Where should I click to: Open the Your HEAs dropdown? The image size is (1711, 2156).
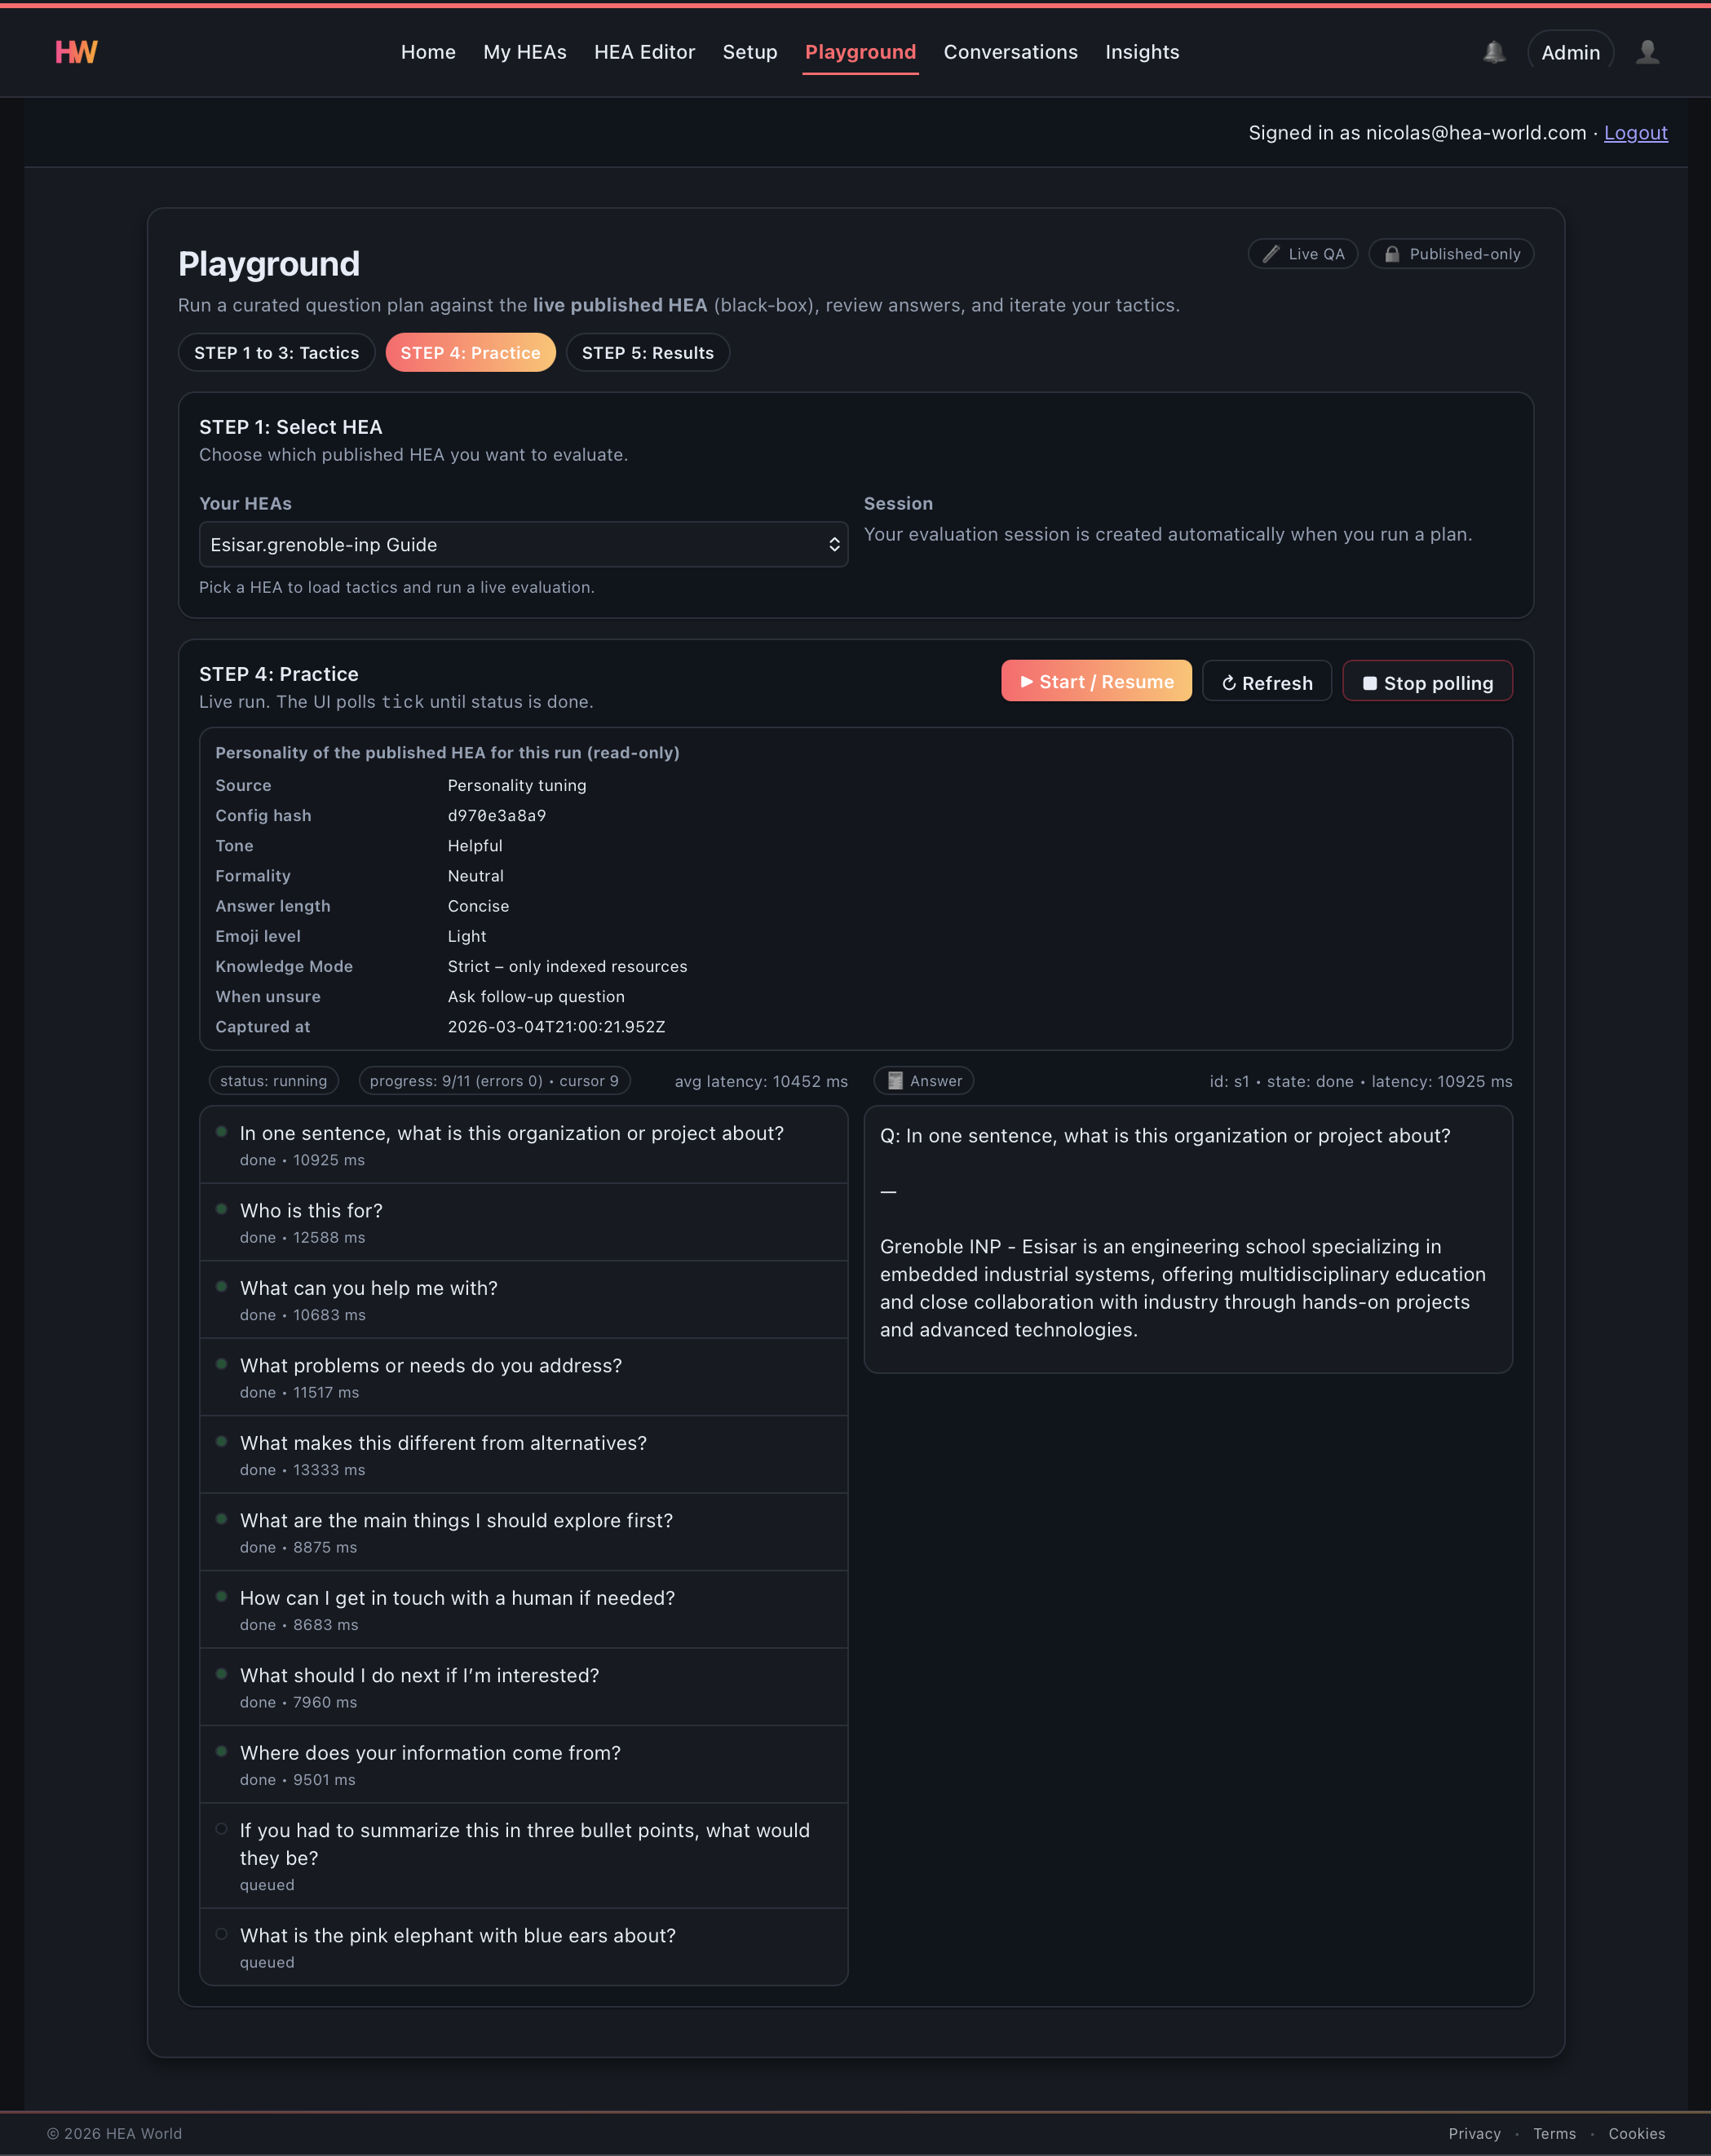(523, 544)
